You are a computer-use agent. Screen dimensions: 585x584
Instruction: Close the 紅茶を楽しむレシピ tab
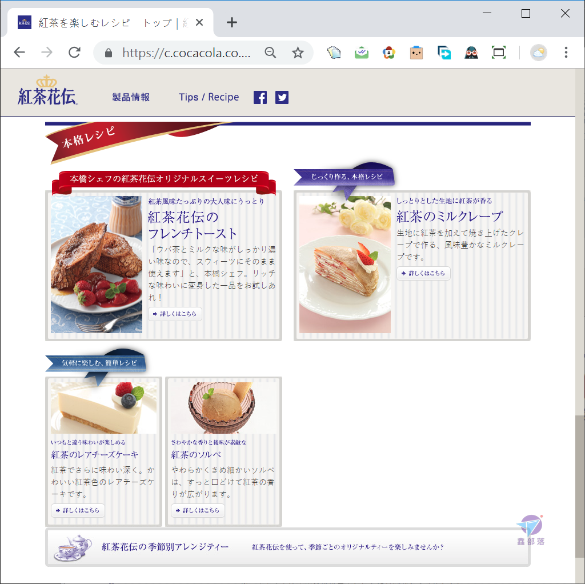click(199, 22)
